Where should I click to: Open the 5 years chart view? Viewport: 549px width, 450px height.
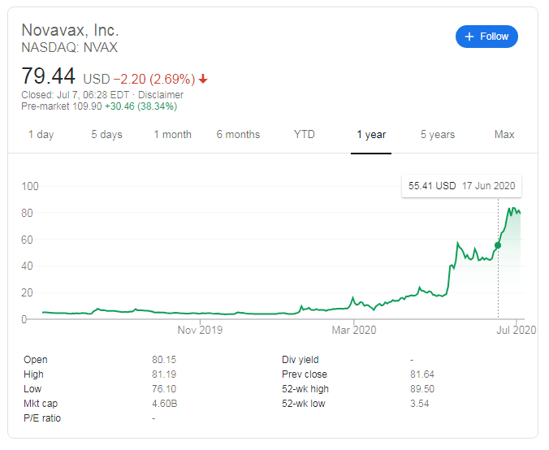coord(438,135)
